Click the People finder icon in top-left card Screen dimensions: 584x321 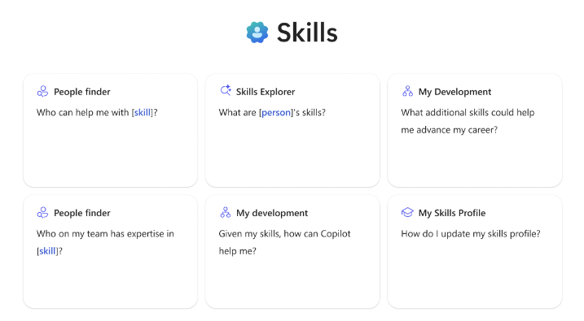42,91
